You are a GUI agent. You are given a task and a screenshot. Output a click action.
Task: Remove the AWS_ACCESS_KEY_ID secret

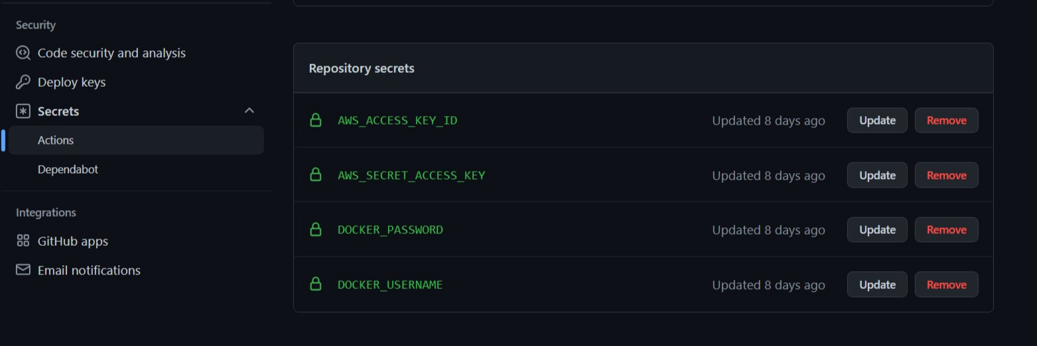(946, 121)
